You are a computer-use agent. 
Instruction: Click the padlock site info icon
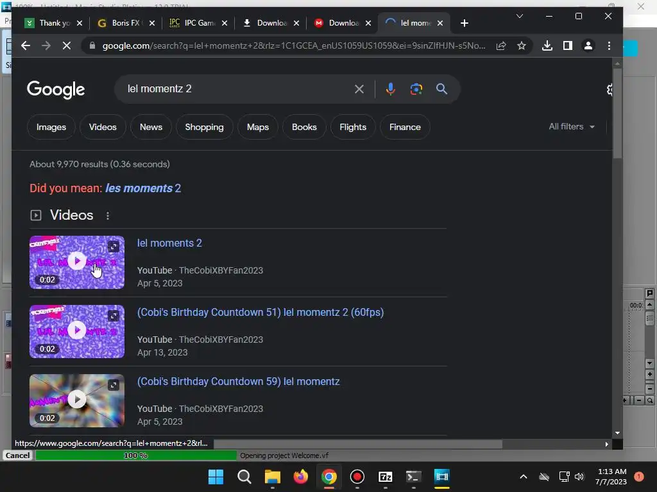click(92, 45)
